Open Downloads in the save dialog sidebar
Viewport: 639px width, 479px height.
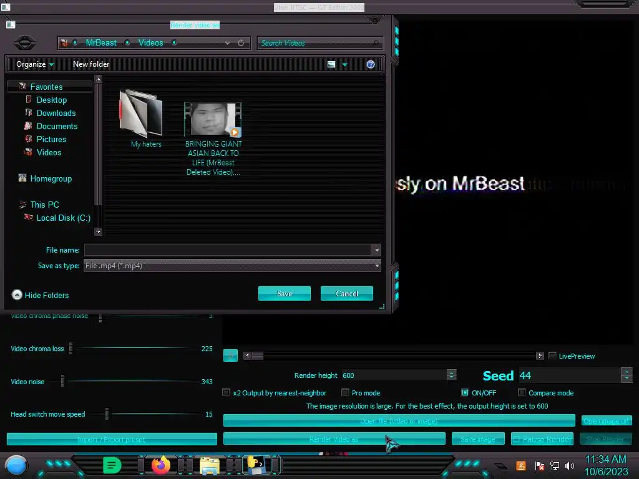click(56, 113)
